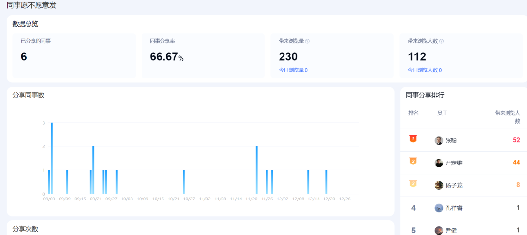Click the bar near 10/27 date
The height and width of the screenshot is (235, 527).
pyautogui.click(x=184, y=182)
